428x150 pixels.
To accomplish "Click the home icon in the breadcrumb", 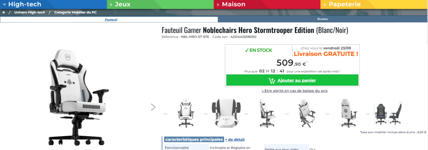I will pyautogui.click(x=4, y=12).
